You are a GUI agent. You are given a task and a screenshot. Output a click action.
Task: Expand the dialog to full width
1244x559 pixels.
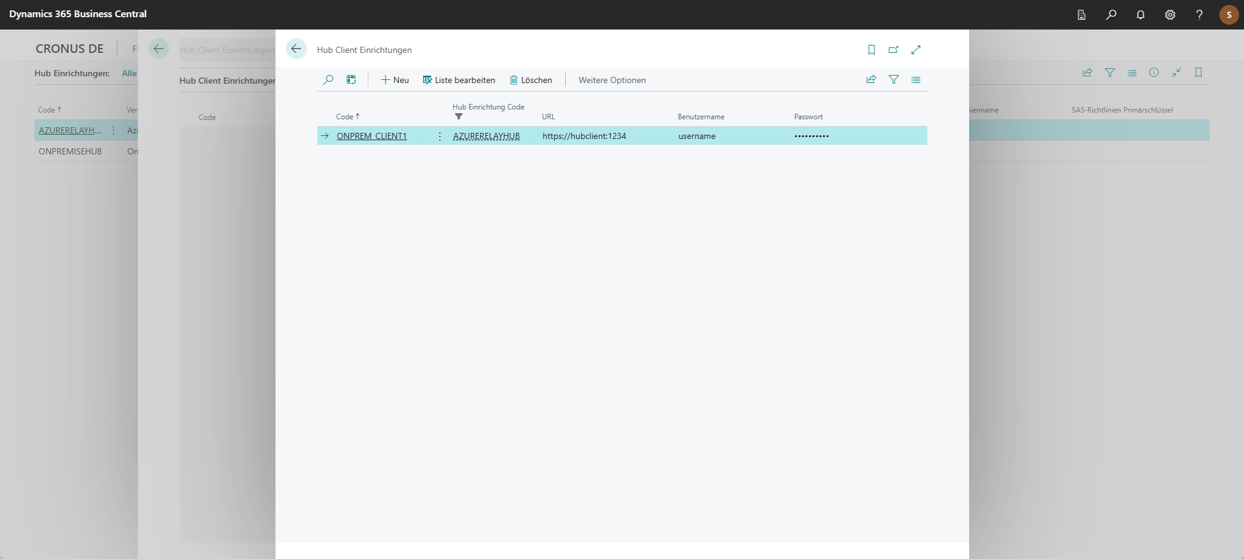pyautogui.click(x=916, y=50)
